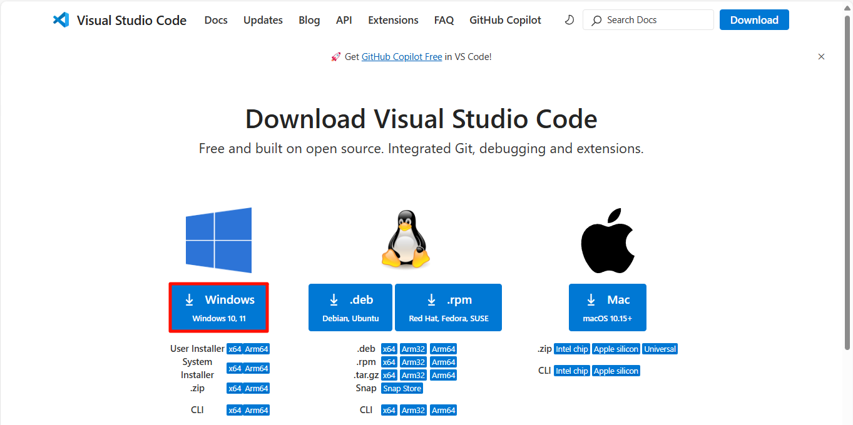Dismiss the GitHub Copilot banner

click(x=820, y=56)
